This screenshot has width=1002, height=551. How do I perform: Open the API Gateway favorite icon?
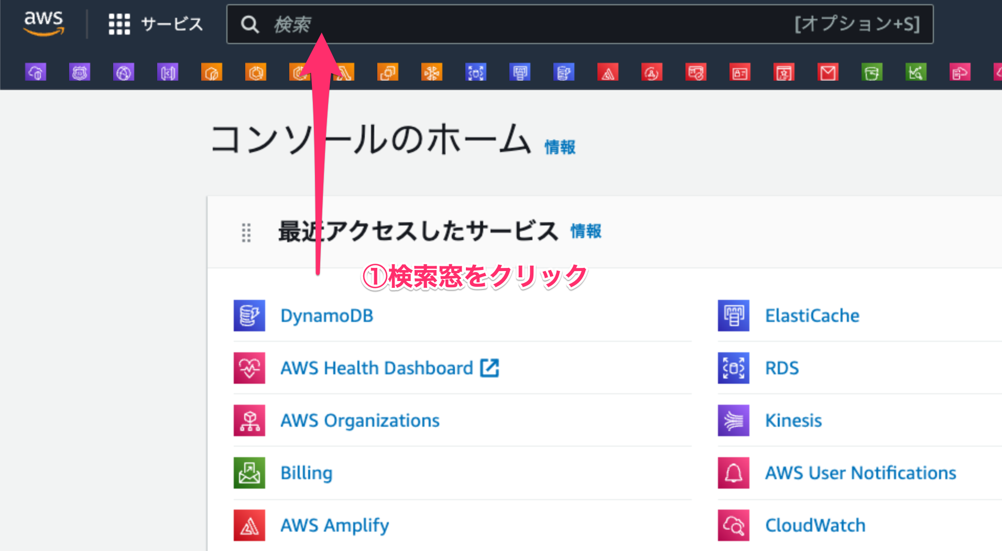coord(168,72)
